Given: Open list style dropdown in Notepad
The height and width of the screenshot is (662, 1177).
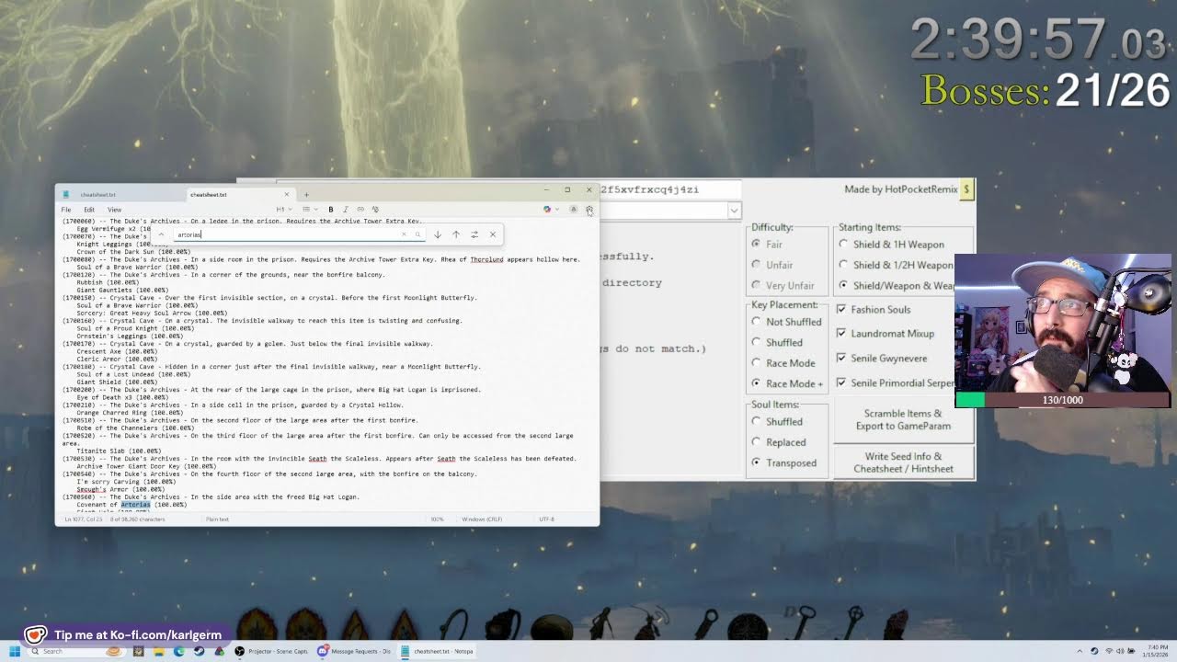Looking at the screenshot, I should (x=309, y=210).
